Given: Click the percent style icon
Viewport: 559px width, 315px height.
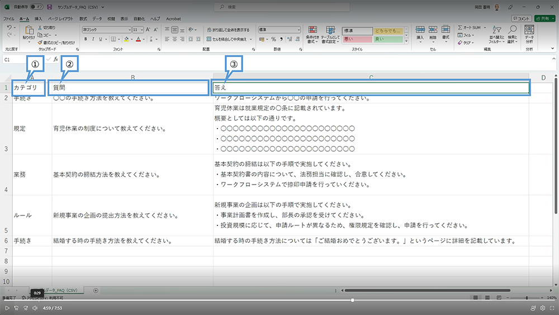Looking at the screenshot, I should tap(273, 39).
